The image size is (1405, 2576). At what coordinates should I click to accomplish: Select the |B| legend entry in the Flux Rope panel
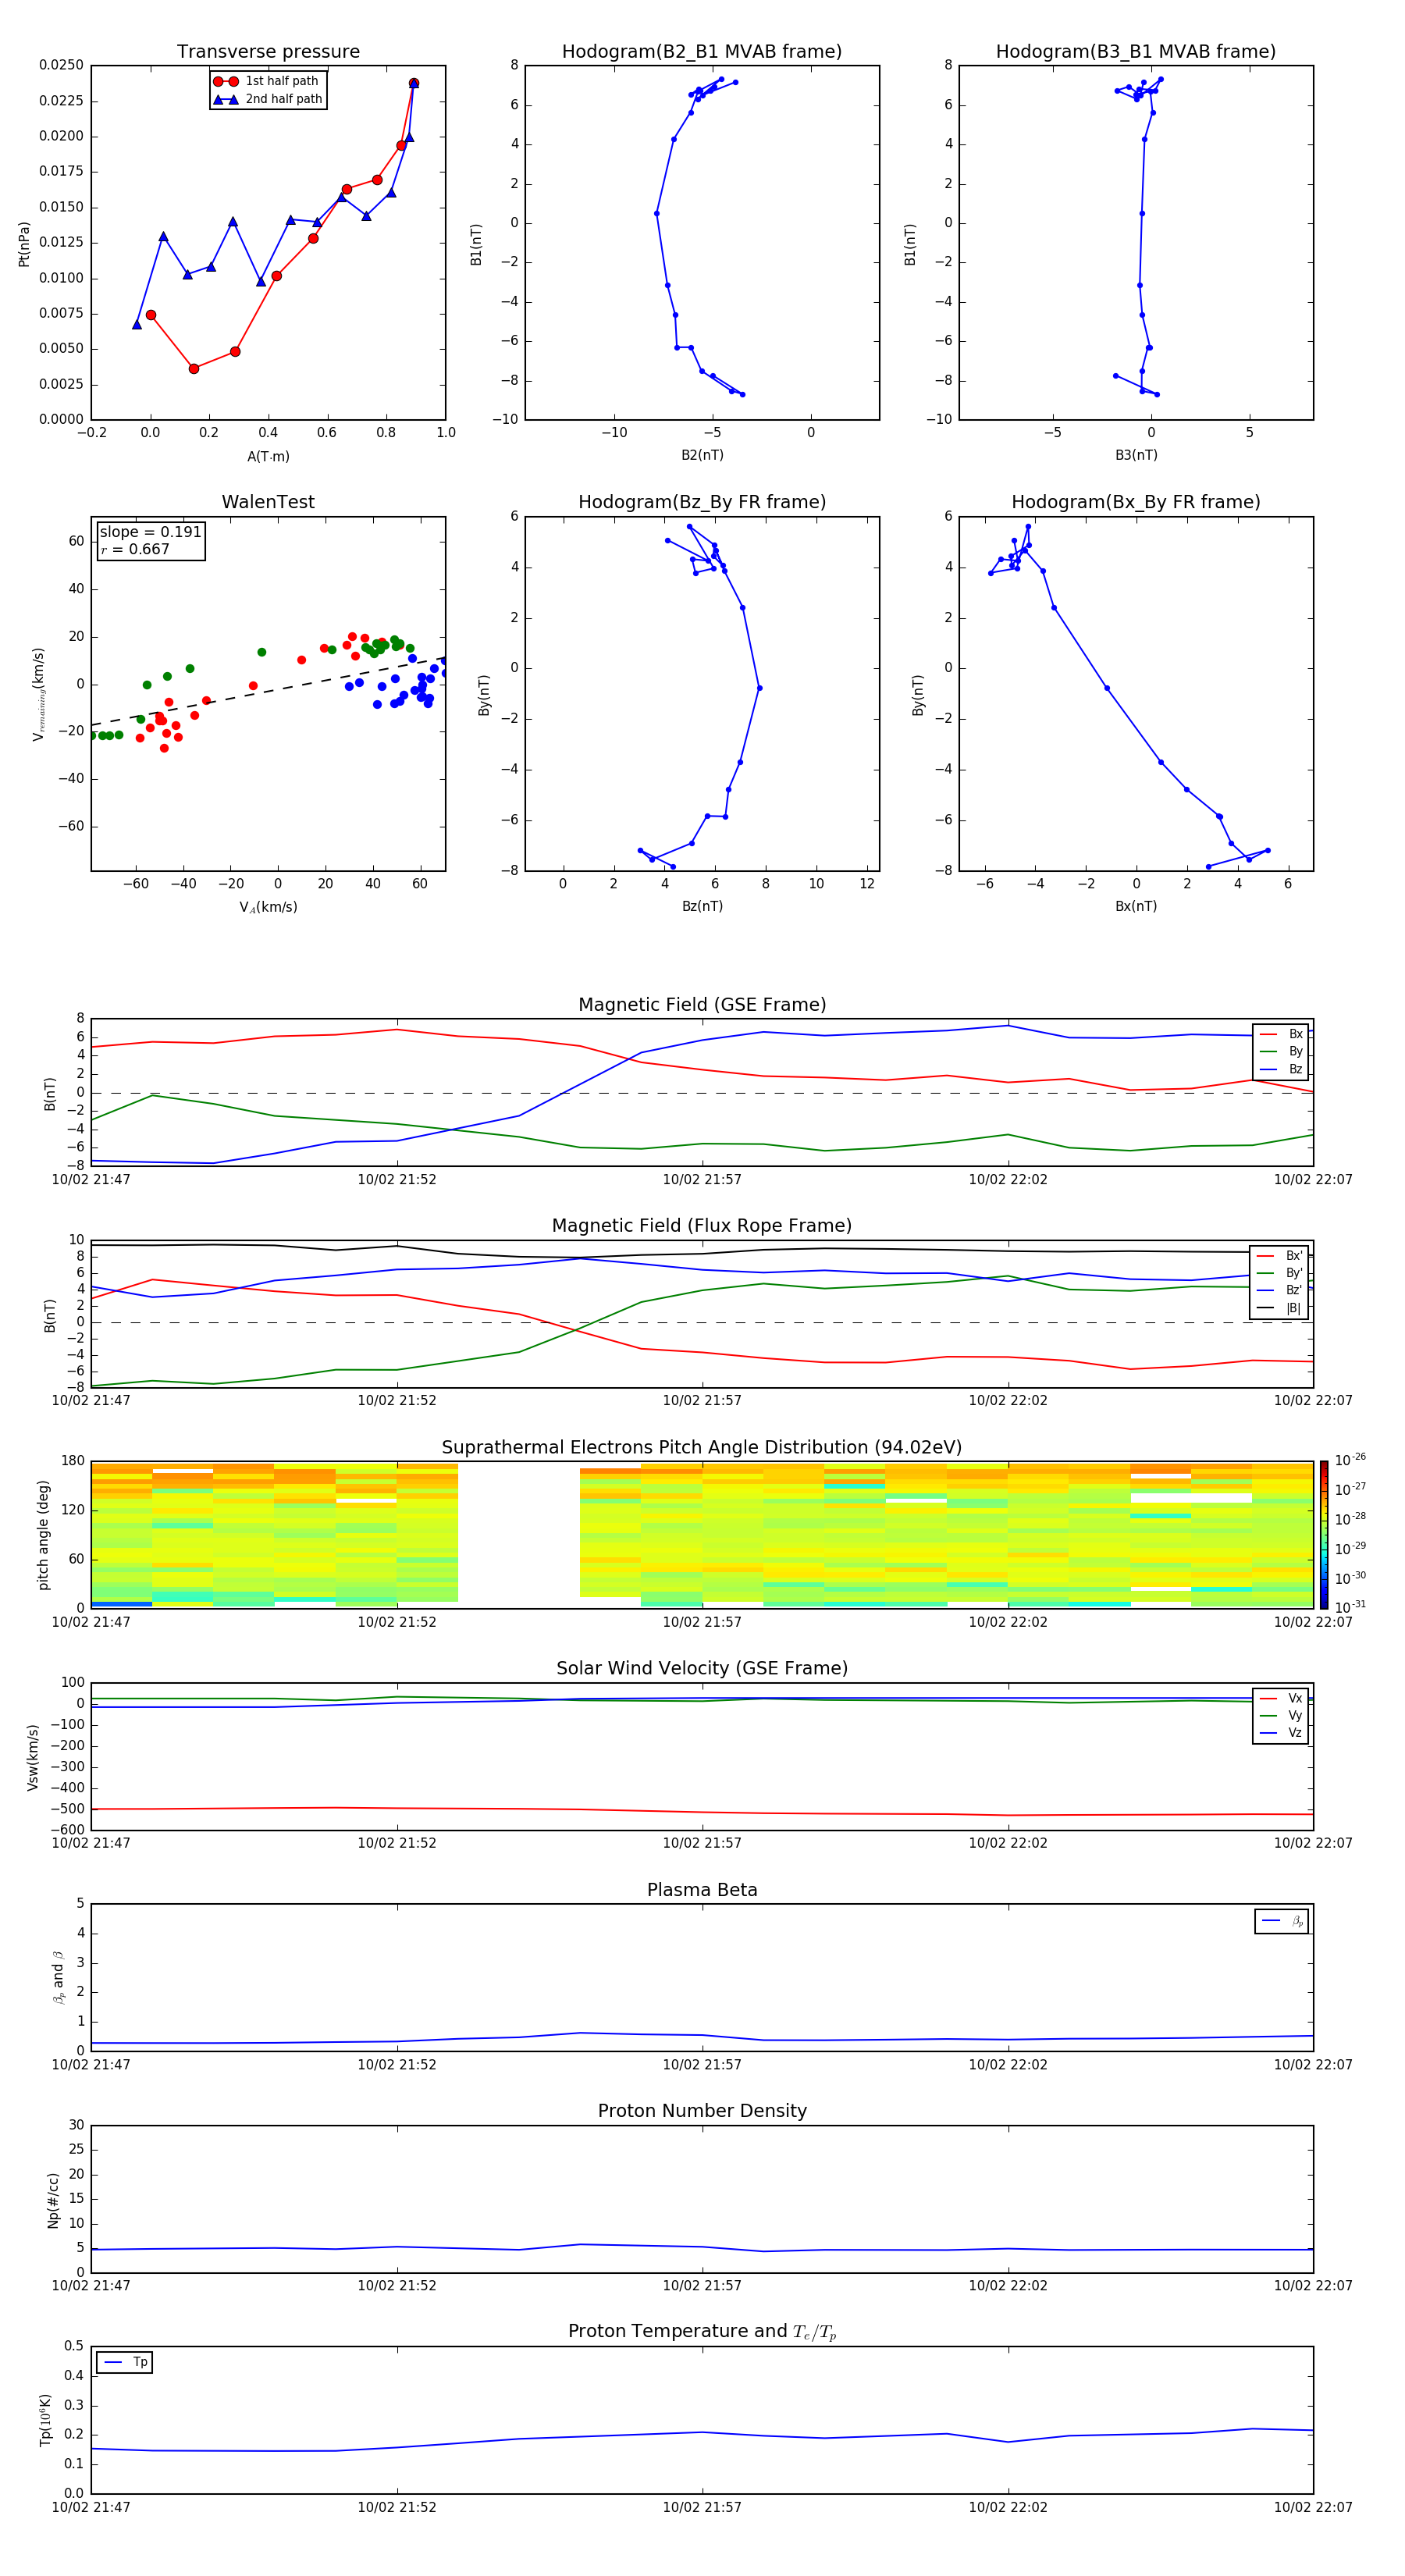1280,1308
